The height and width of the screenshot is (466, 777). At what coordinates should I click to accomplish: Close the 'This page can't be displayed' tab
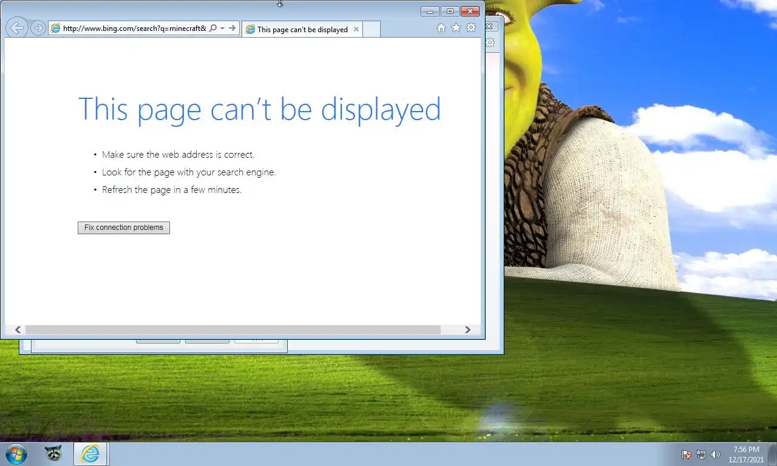tap(356, 29)
